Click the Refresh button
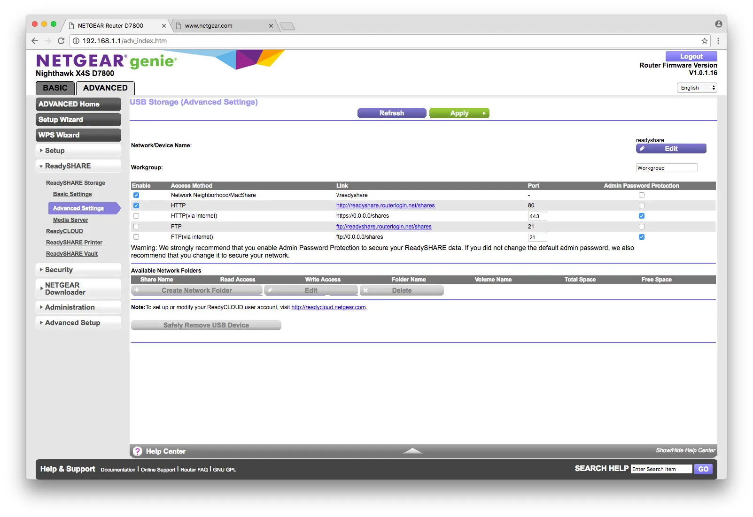Image resolution: width=753 pixels, height=517 pixels. click(x=392, y=113)
